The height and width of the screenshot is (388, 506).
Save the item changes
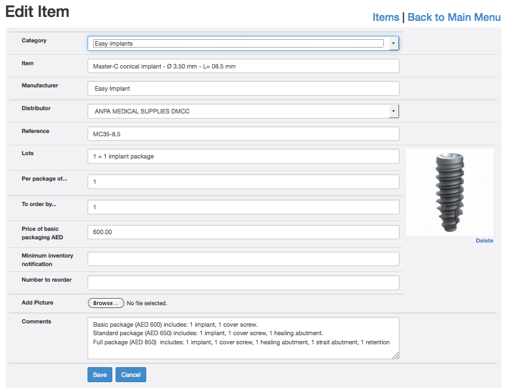pyautogui.click(x=99, y=375)
